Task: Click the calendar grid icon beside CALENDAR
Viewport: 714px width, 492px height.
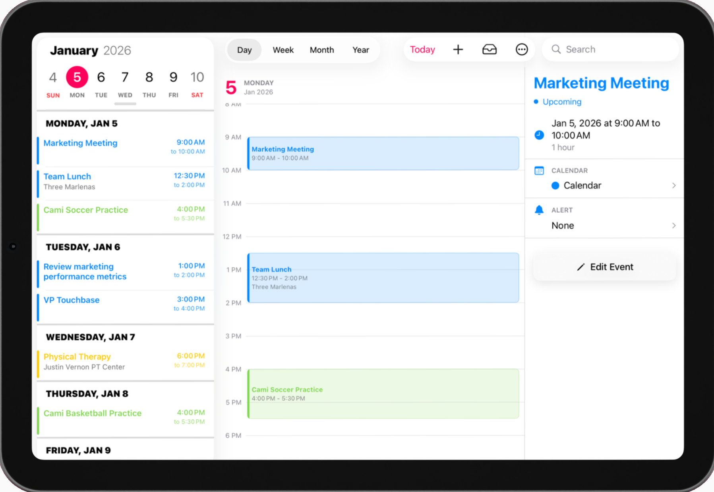Action: (x=539, y=171)
